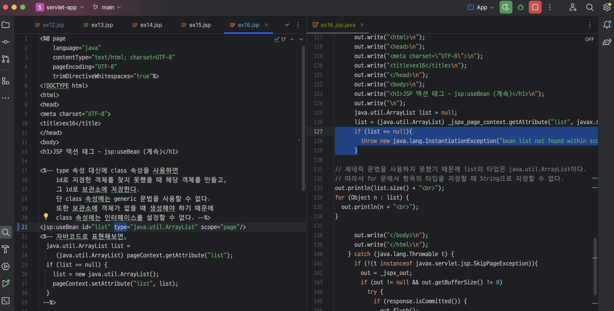The image size is (614, 311).
Task: Click the right editor vertical scrollbar
Action: [595, 266]
